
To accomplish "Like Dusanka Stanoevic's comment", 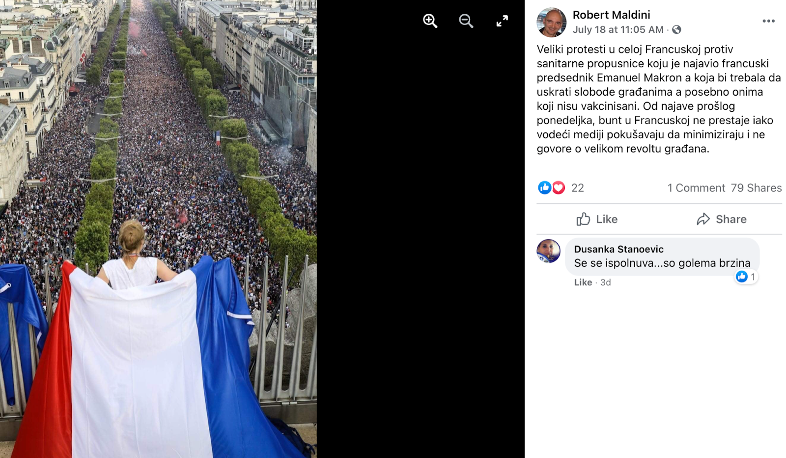I will 583,282.
